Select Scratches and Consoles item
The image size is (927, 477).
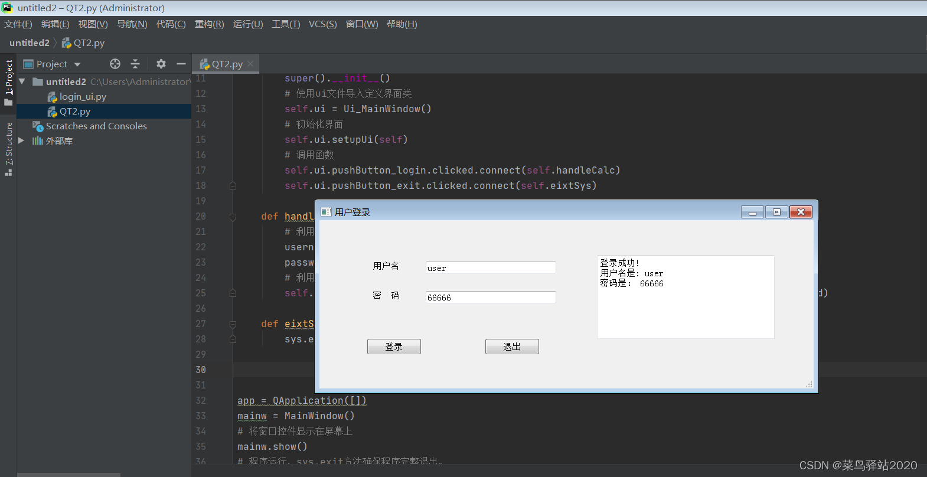pyautogui.click(x=96, y=126)
